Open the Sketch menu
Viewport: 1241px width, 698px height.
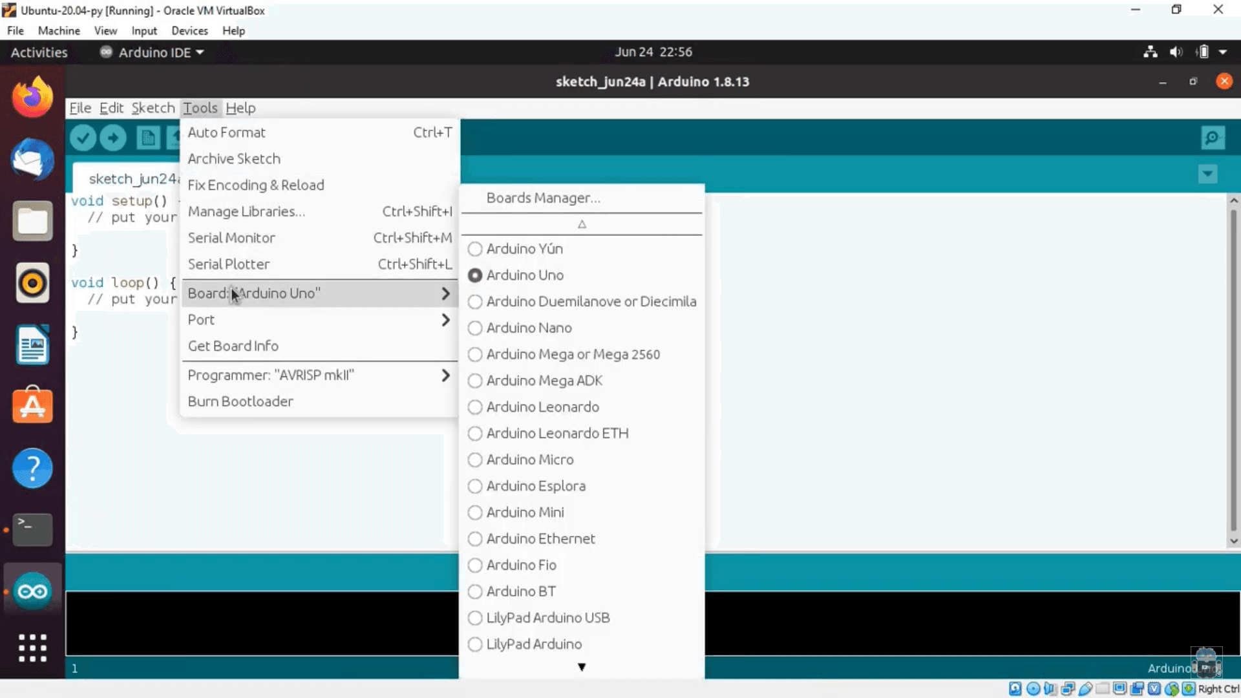(x=153, y=108)
